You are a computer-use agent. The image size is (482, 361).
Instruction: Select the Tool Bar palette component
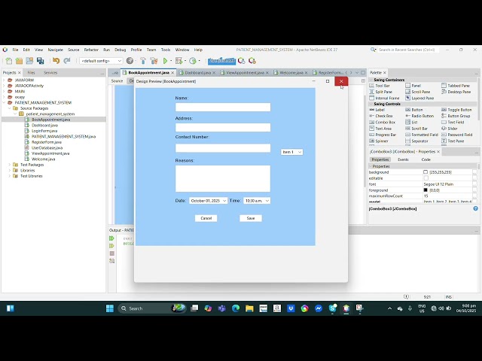coord(380,86)
